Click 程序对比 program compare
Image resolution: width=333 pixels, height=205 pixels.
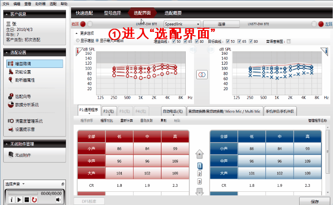107,121
